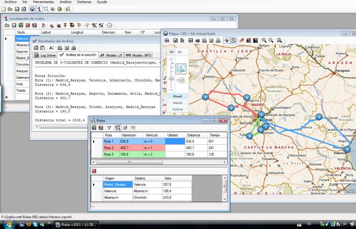The width and height of the screenshot is (356, 229).
Task: Click the Chinchón destination cell
Action: [147, 198]
